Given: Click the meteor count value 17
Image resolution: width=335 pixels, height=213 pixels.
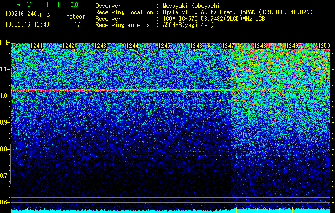Looking at the screenshot, I should tap(77, 24).
